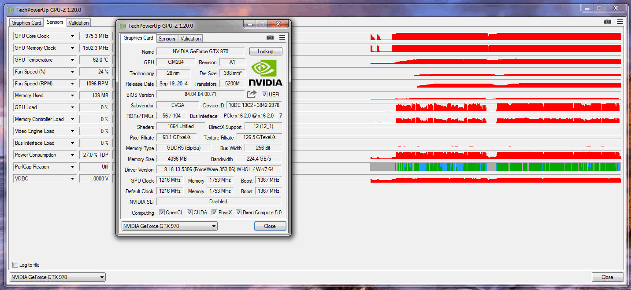Viewport: 631px width, 290px height.
Task: Click the Bandwidth 224.4 GB/s field
Action: tap(259, 159)
